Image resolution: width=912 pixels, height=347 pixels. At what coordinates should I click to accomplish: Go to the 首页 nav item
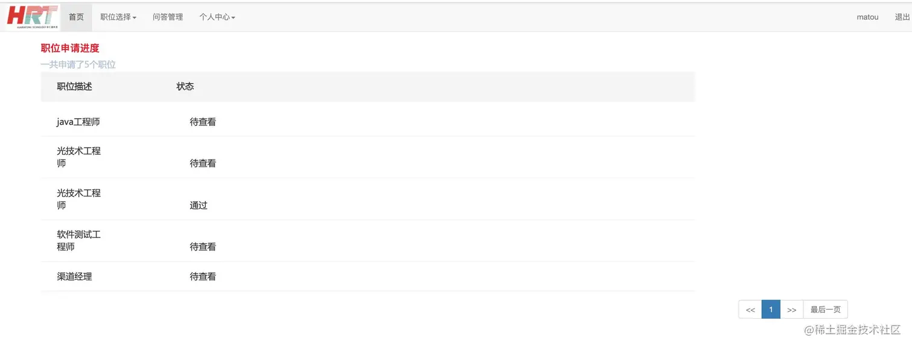click(76, 17)
